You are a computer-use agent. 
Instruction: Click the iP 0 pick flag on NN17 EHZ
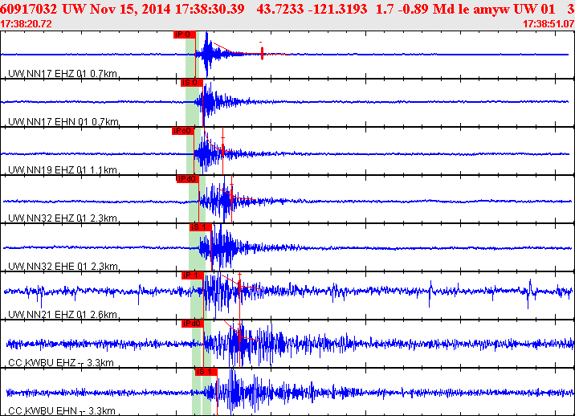point(185,35)
